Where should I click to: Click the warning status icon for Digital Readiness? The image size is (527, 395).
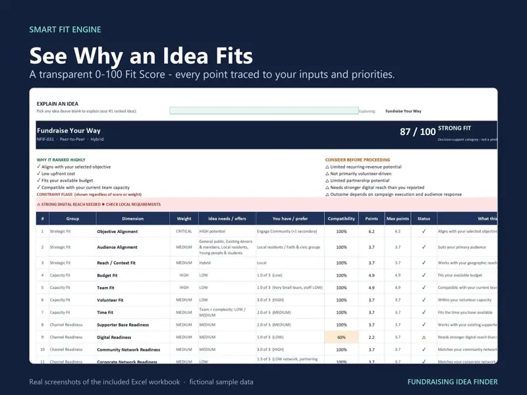[424, 337]
